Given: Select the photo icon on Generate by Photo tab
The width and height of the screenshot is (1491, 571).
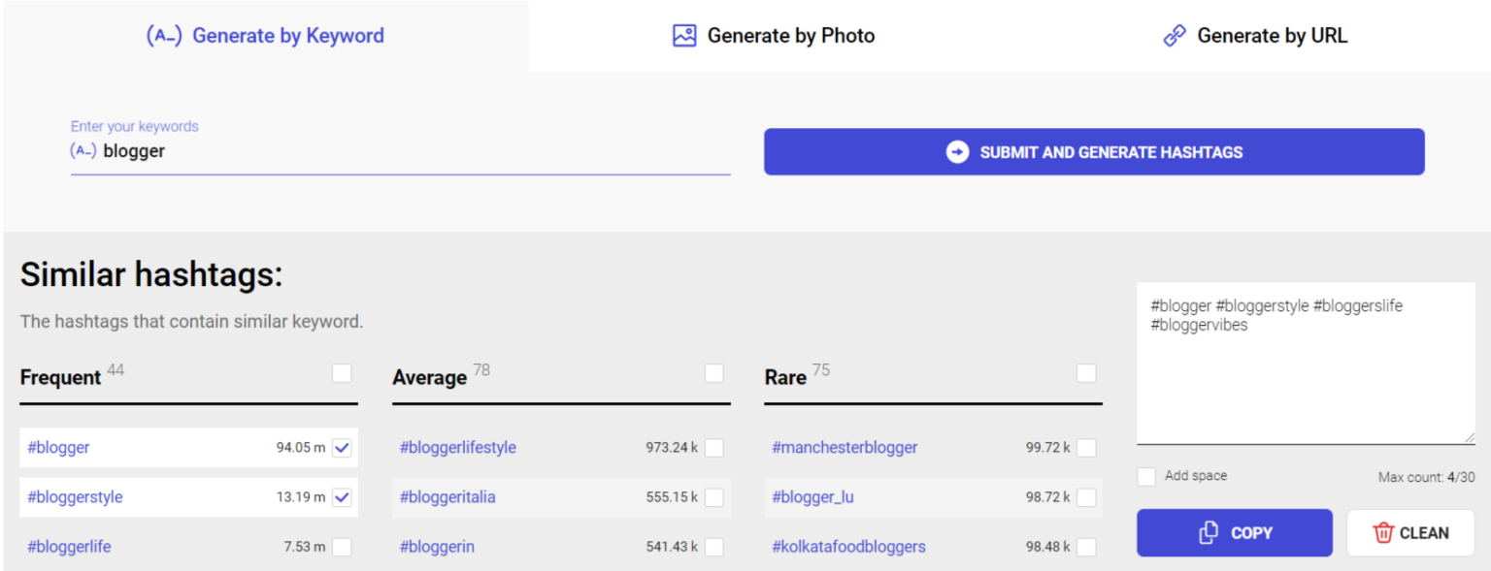Looking at the screenshot, I should coord(683,35).
